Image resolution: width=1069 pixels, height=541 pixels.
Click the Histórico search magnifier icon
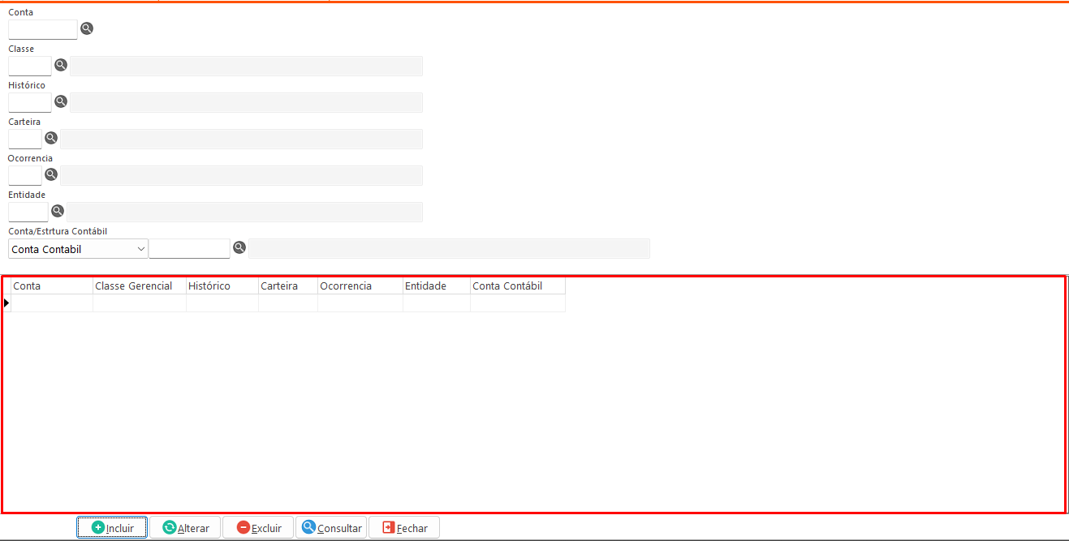[61, 101]
